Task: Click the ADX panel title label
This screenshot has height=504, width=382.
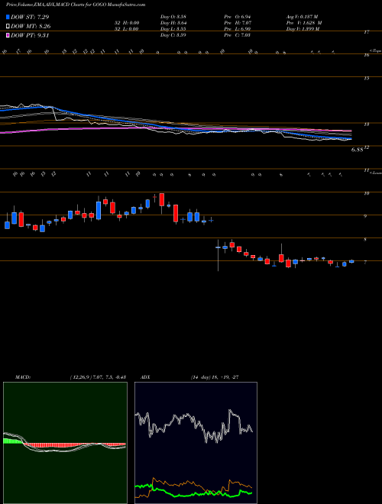Action: 146,377
